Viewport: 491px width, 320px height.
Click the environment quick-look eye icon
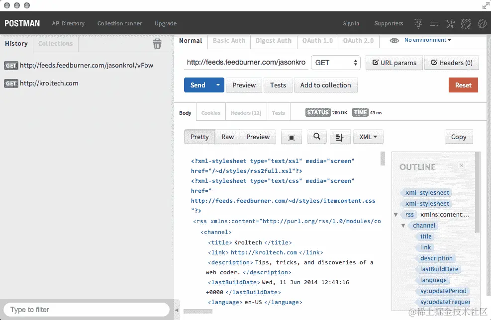pyautogui.click(x=394, y=40)
